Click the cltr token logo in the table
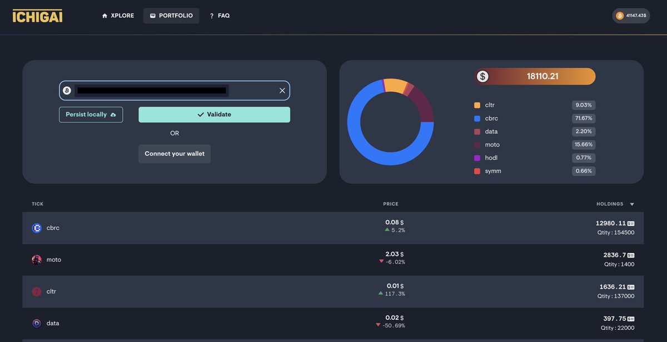Viewport: 667px width, 342px height. (37, 291)
